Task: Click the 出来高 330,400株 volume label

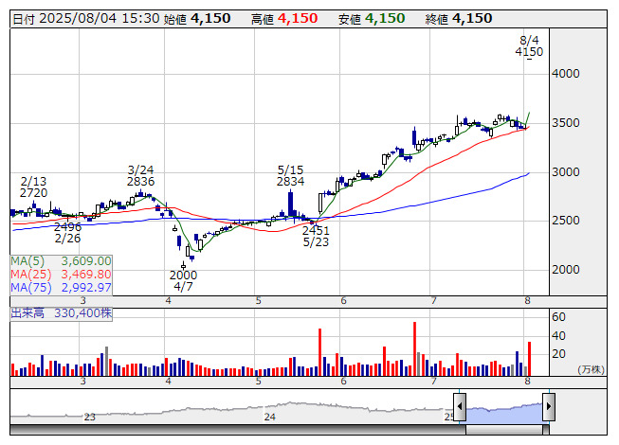Action: tap(62, 313)
